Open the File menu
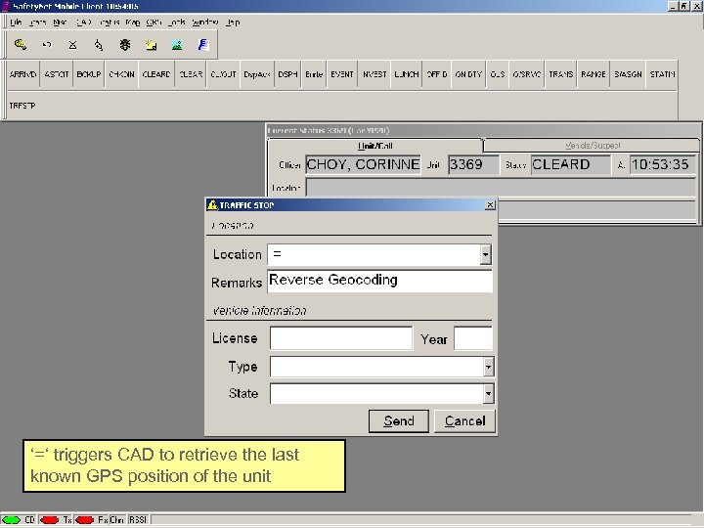The image size is (704, 528). [x=16, y=22]
